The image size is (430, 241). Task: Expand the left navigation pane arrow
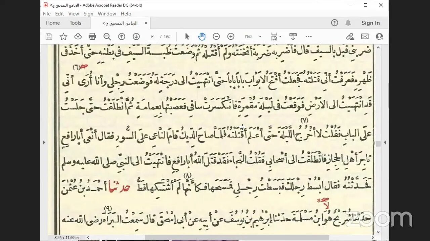click(x=44, y=142)
